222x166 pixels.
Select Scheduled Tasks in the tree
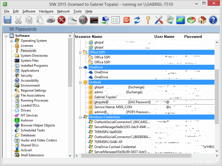33,130
